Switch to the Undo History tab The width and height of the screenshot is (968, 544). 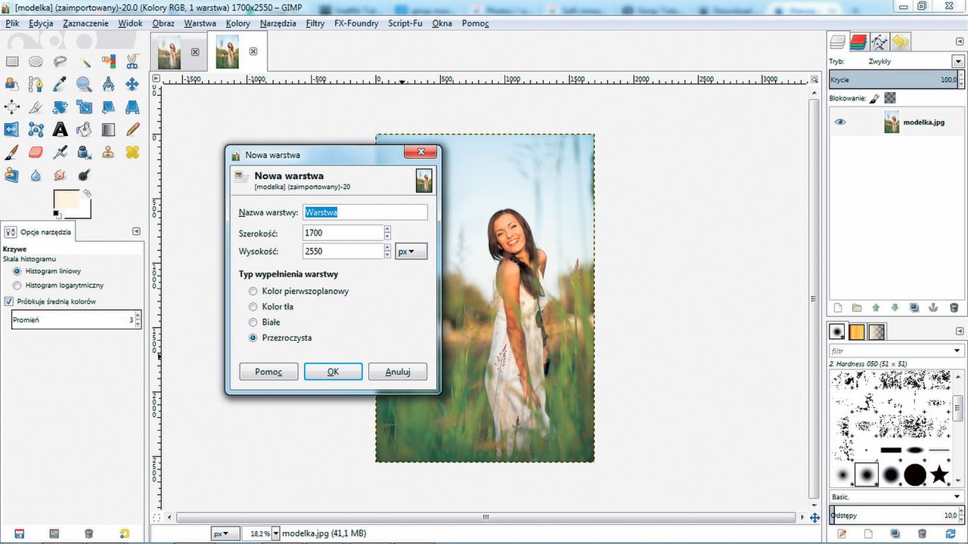point(900,42)
